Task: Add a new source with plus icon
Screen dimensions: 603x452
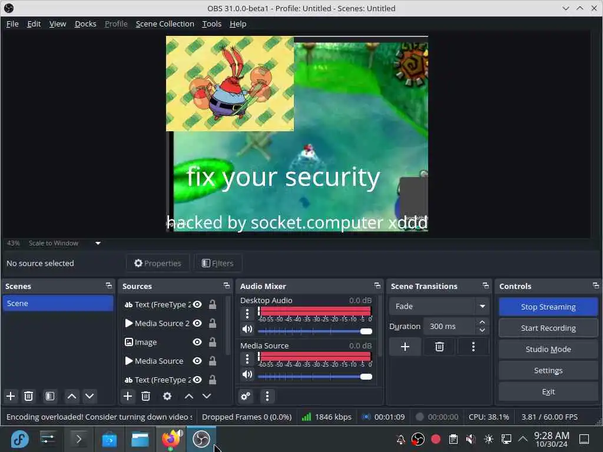Action: (x=128, y=396)
